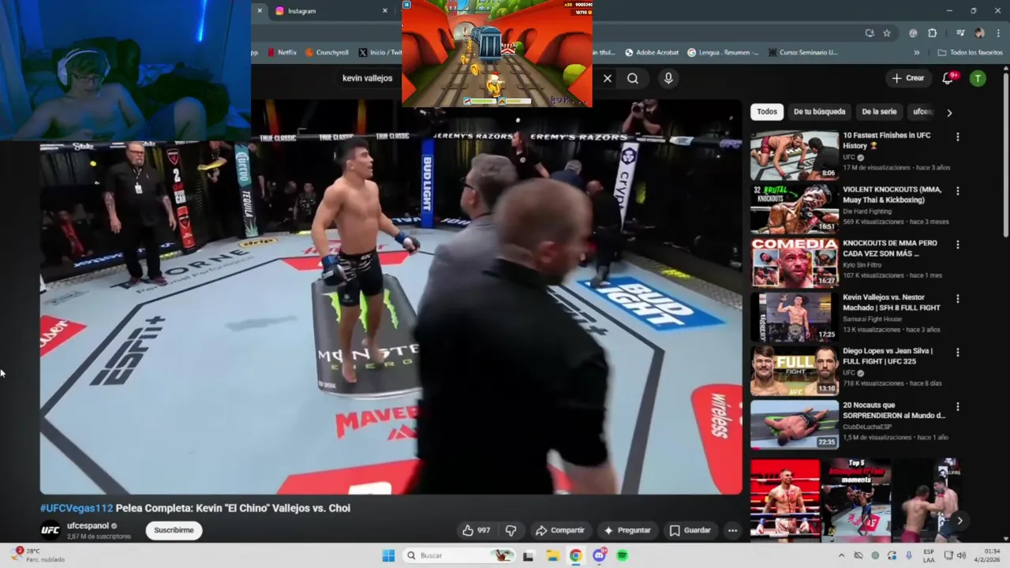Open options menu for VIOLENT KNOCKOUTS video
1010x568 pixels.
958,191
